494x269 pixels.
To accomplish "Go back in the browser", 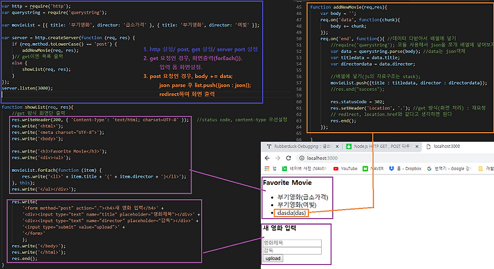I will coord(267,157).
